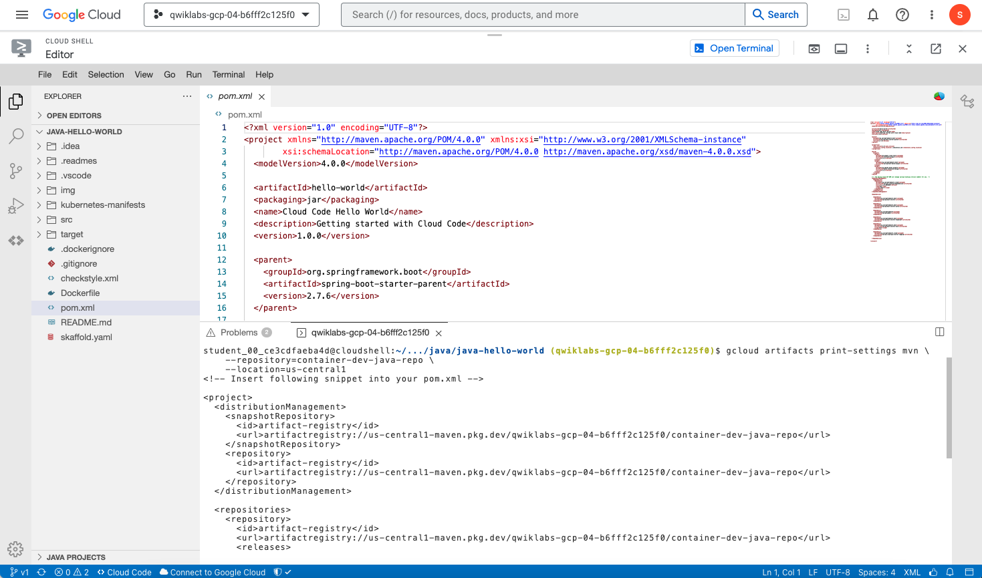
Task: Open the project selector dropdown
Action: pos(231,15)
